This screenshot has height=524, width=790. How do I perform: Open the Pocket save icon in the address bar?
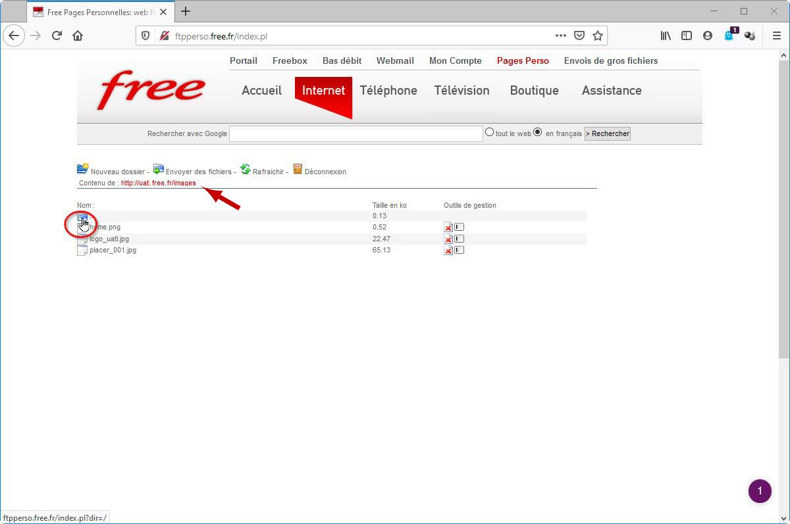[x=579, y=36]
